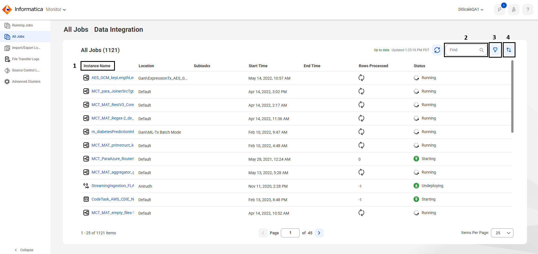Open the MCT_MAT_RestV3_Conn job link
This screenshot has width=538, height=254.
113,105
